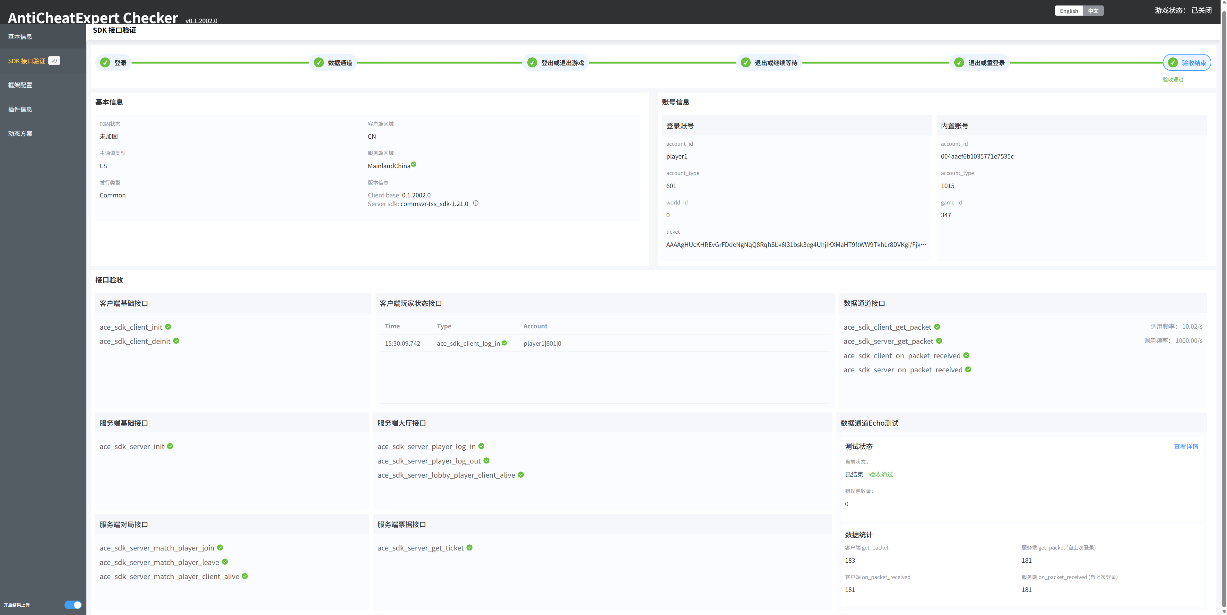Go to 插件信息 in sidebar

[x=20, y=109]
